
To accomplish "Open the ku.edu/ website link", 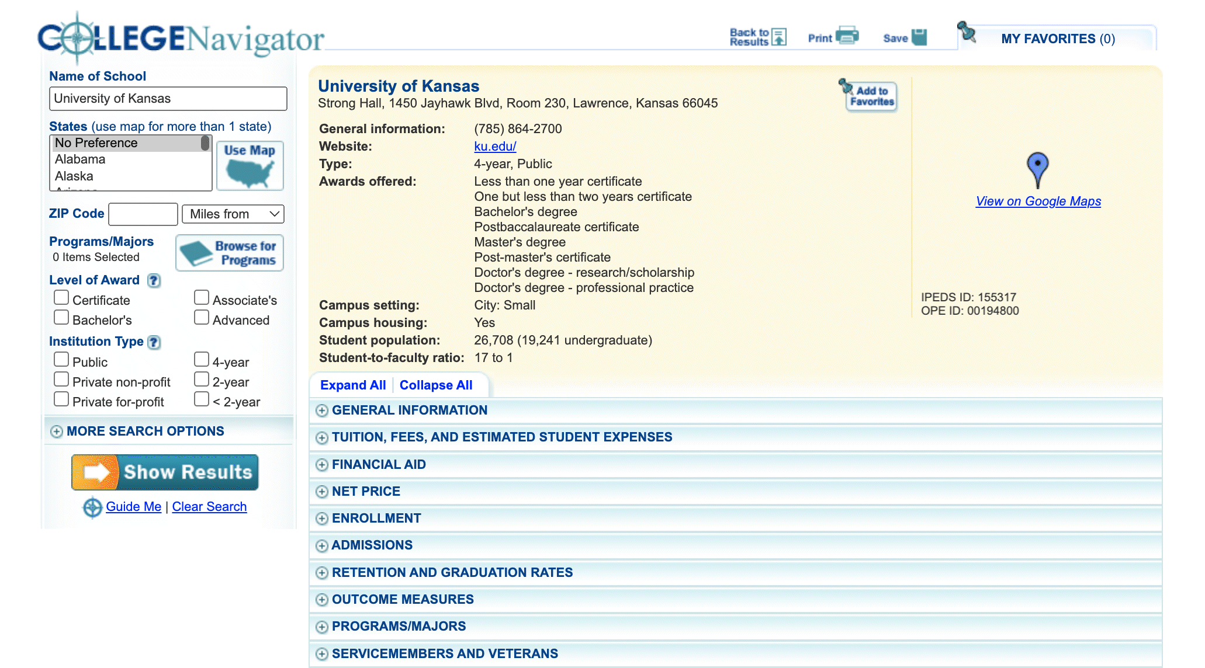I will click(x=495, y=147).
